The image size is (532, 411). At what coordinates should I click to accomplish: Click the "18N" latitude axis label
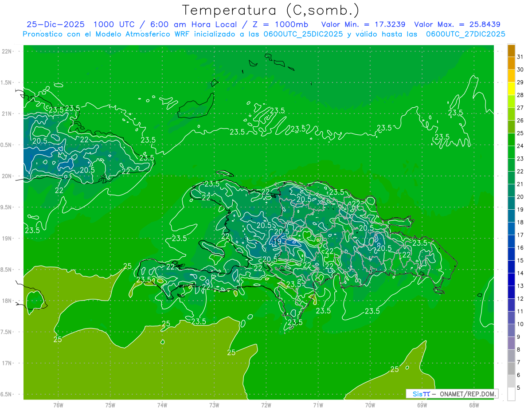7,301
